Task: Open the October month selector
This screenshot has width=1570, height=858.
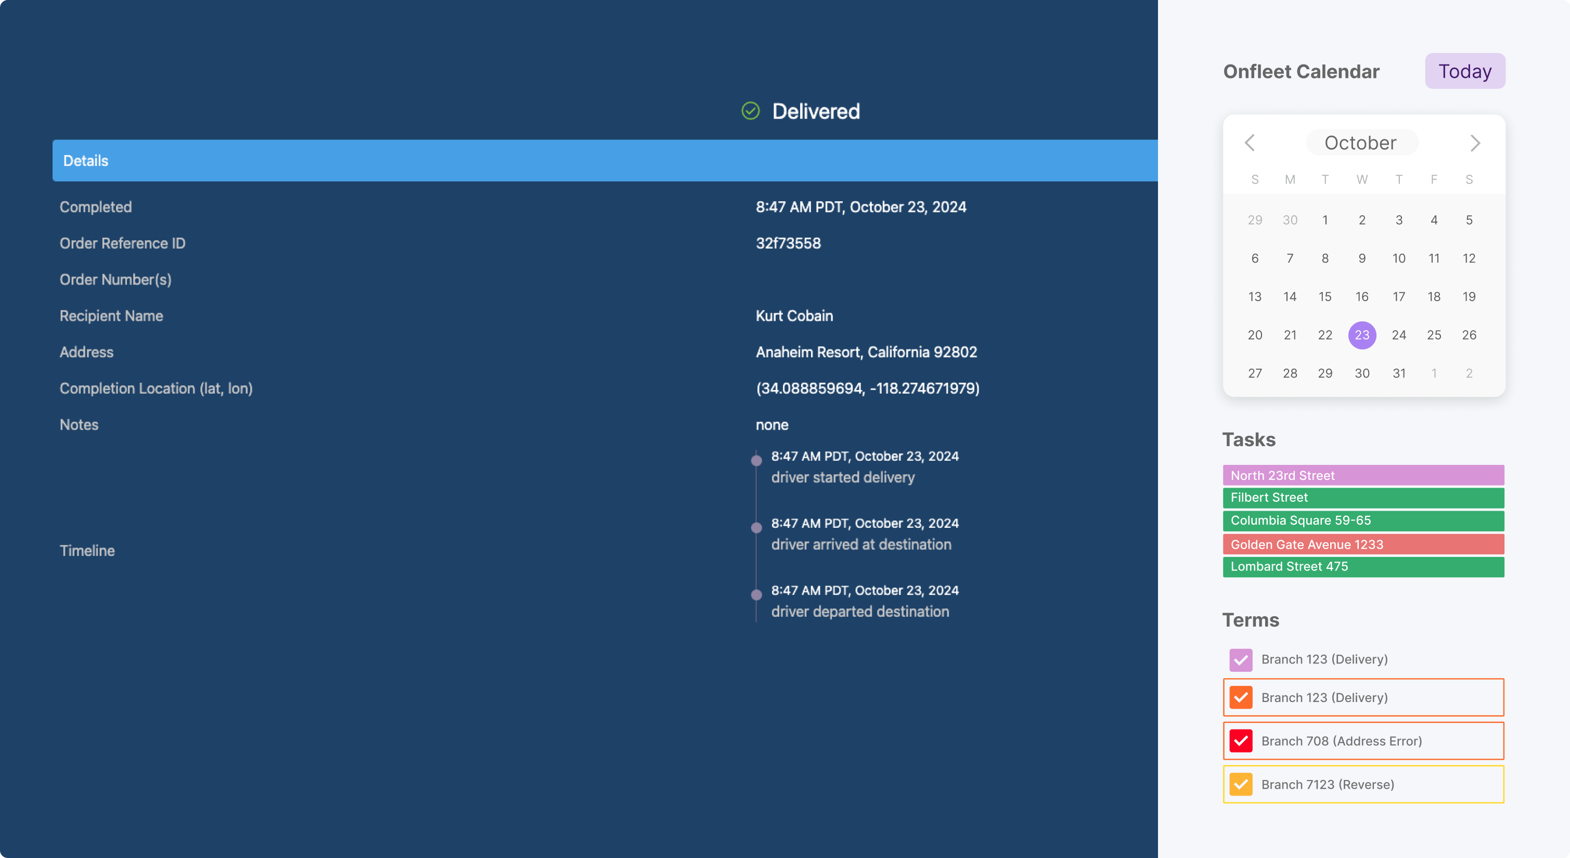Action: coord(1362,142)
